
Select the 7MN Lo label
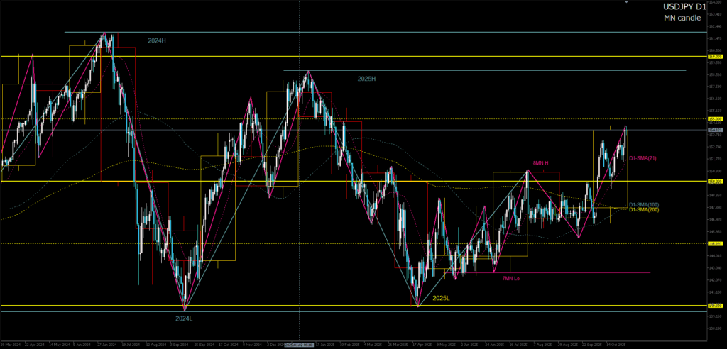513,279
